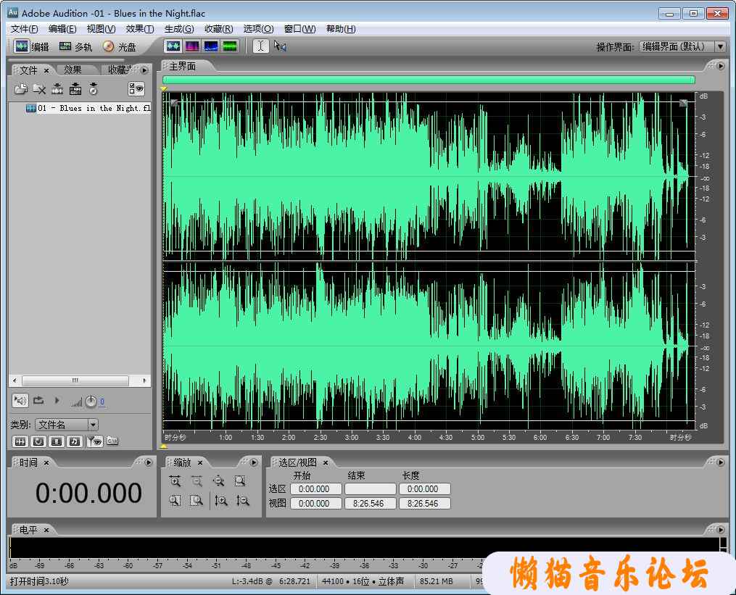Toggle the show loop files filter button
Image resolution: width=736 pixels, height=595 pixels.
coord(38,441)
